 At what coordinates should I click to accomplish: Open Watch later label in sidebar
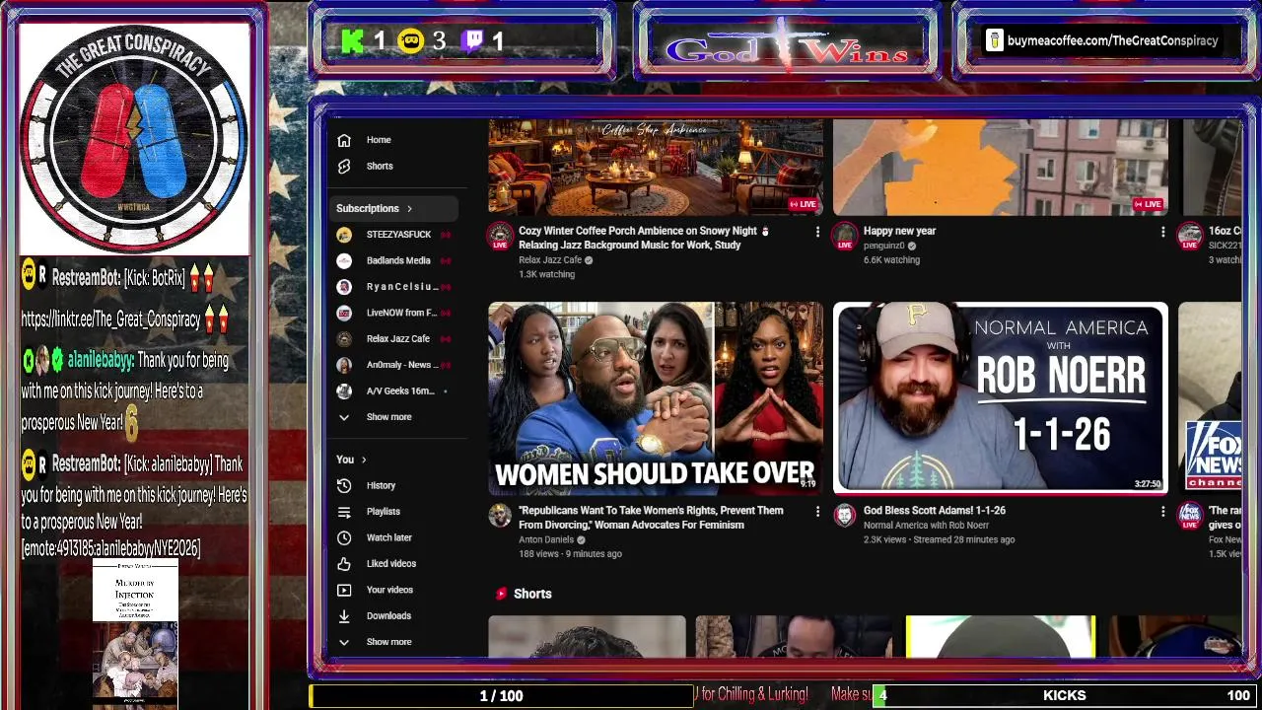389,537
